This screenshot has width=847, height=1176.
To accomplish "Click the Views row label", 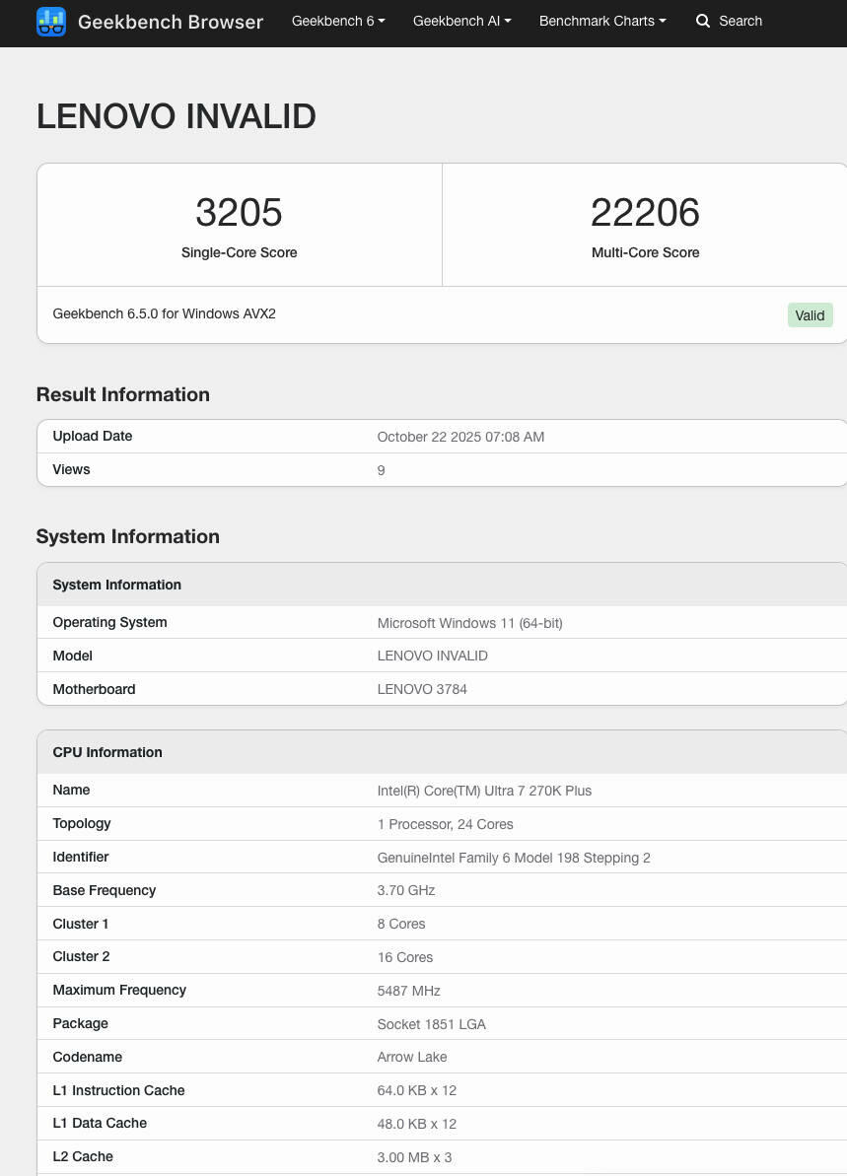I will [71, 469].
